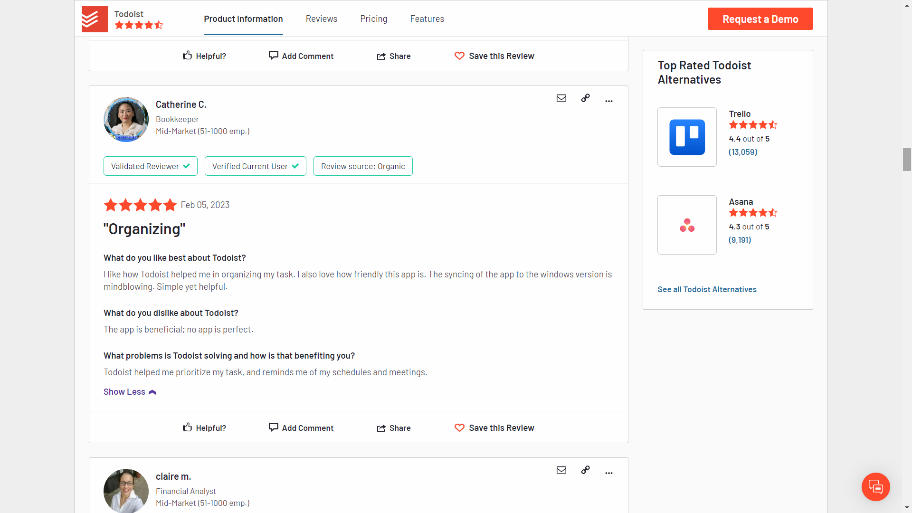This screenshot has width=912, height=513.
Task: Collapse the review using Show Less
Action: (129, 391)
